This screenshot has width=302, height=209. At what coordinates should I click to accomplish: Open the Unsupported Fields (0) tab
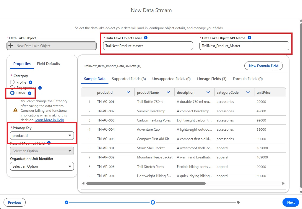(171, 79)
